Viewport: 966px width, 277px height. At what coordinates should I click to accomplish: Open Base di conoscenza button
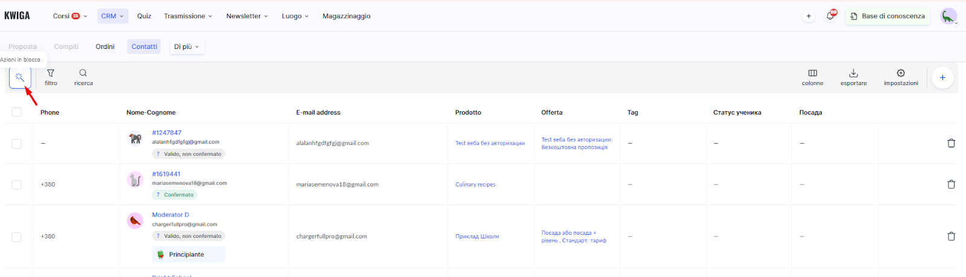tap(887, 16)
